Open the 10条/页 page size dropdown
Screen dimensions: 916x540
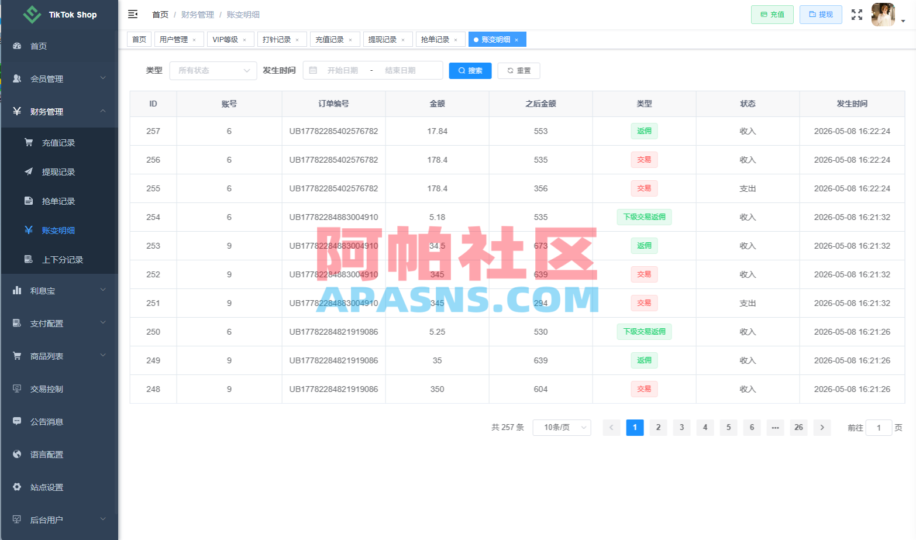click(x=562, y=428)
